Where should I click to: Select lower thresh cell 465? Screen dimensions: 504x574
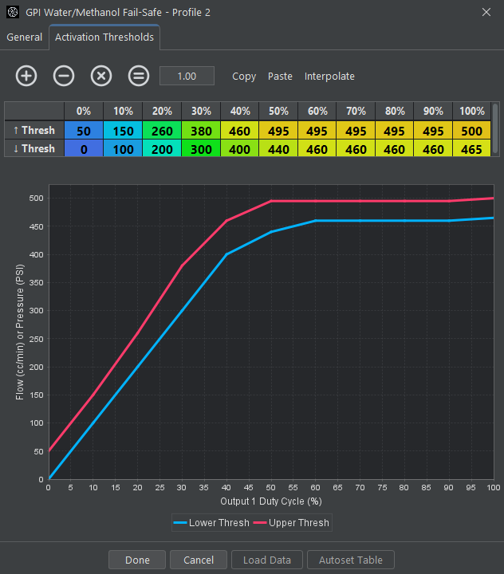click(x=472, y=148)
